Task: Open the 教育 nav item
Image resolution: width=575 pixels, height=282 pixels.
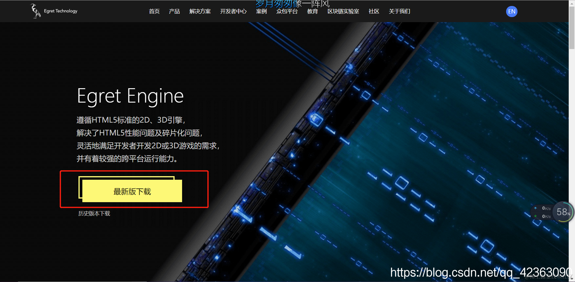Action: (312, 11)
